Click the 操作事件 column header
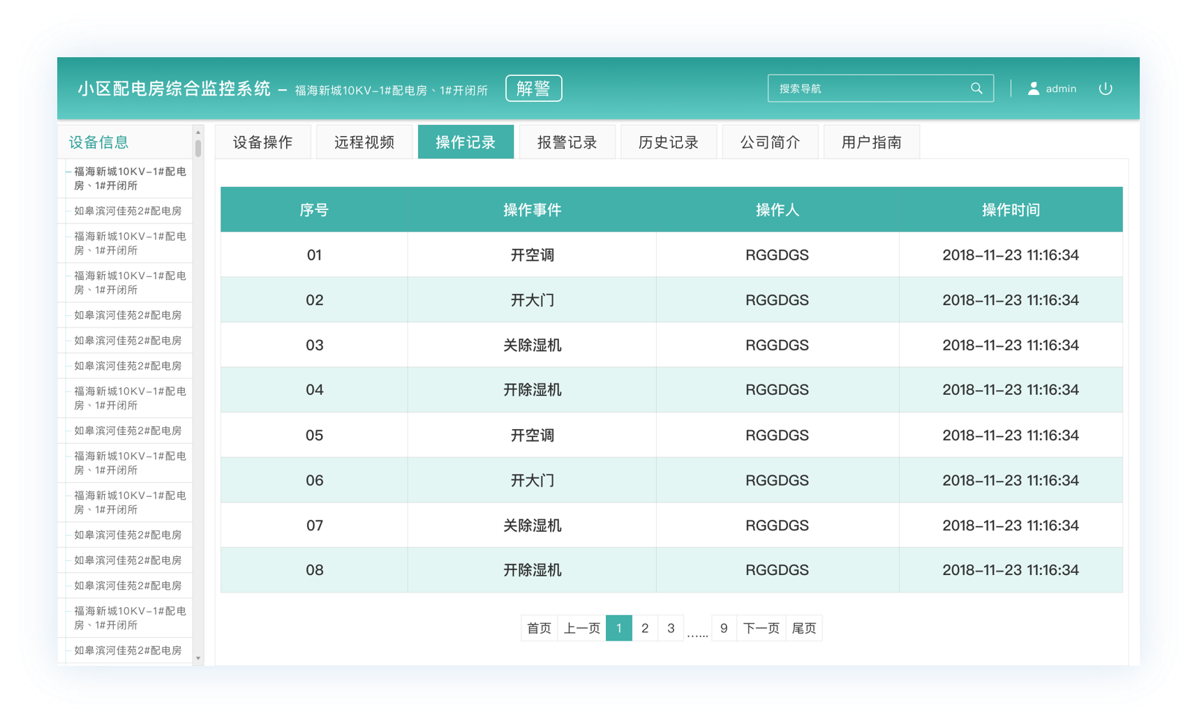1197x723 pixels. (533, 210)
